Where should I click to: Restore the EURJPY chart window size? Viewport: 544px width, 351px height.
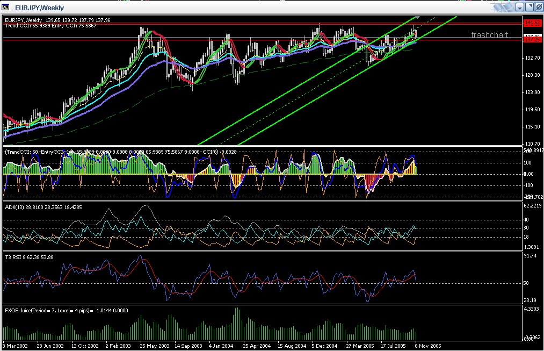[x=529, y=8]
